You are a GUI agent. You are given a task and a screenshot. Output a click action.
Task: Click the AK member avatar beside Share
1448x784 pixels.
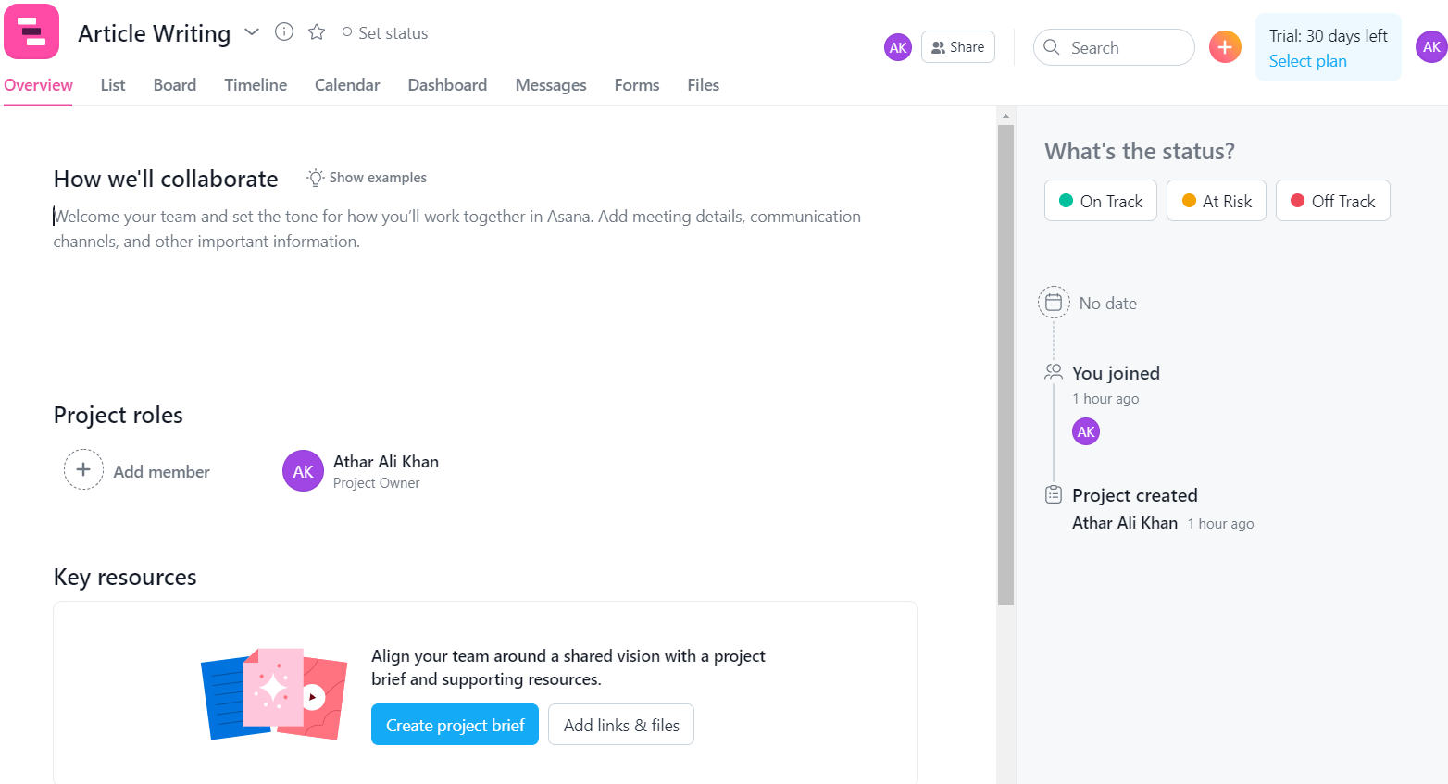898,47
